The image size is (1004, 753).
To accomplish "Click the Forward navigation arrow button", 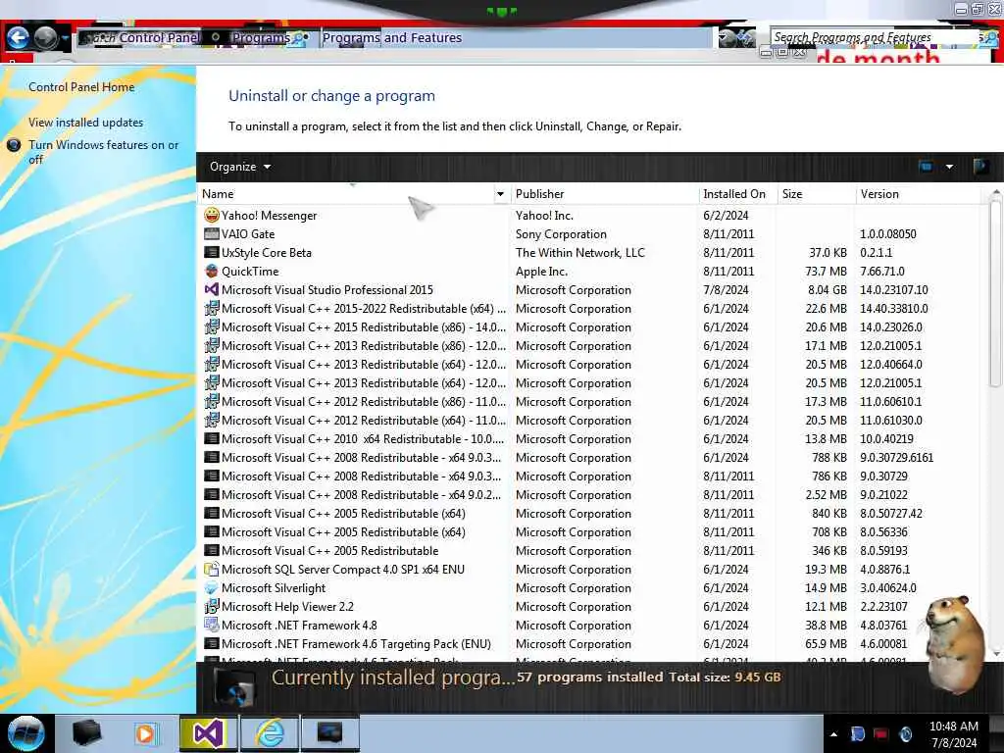I will click(46, 38).
